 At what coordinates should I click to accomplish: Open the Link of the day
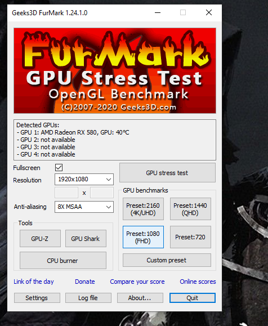click(x=34, y=282)
